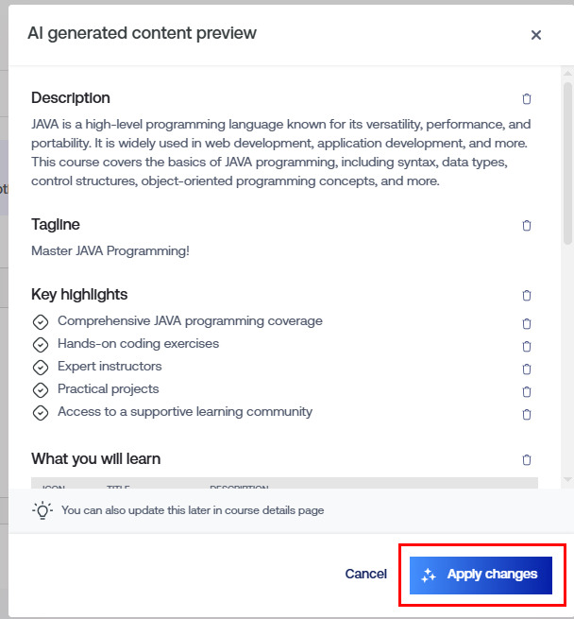
Task: Close the preview dialog with the X
Action: pyautogui.click(x=536, y=35)
